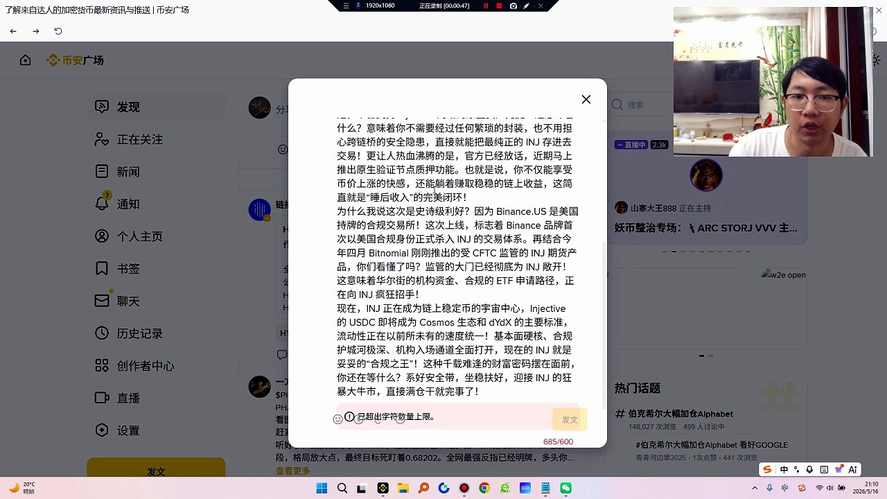The width and height of the screenshot is (887, 499).
Task: Open 设置 settings in sidebar
Action: [x=156, y=430]
